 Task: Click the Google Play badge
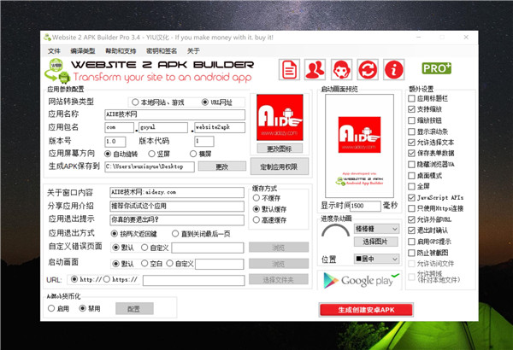(360, 280)
